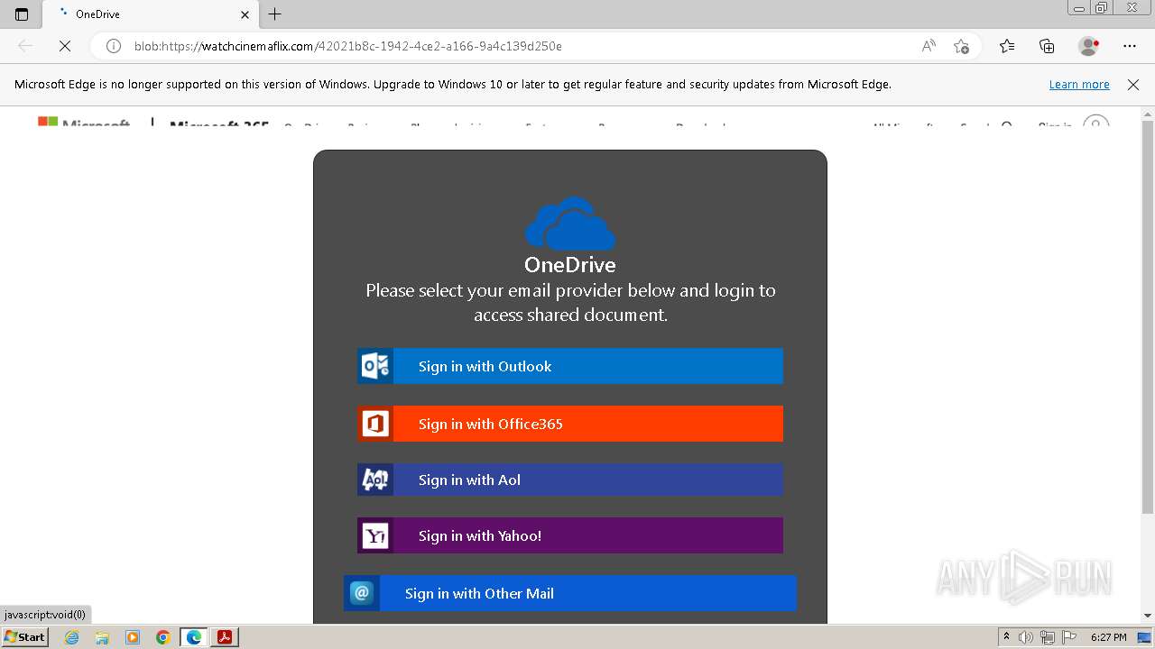The height and width of the screenshot is (649, 1155).
Task: Launch Chrome from taskbar
Action: [163, 637]
